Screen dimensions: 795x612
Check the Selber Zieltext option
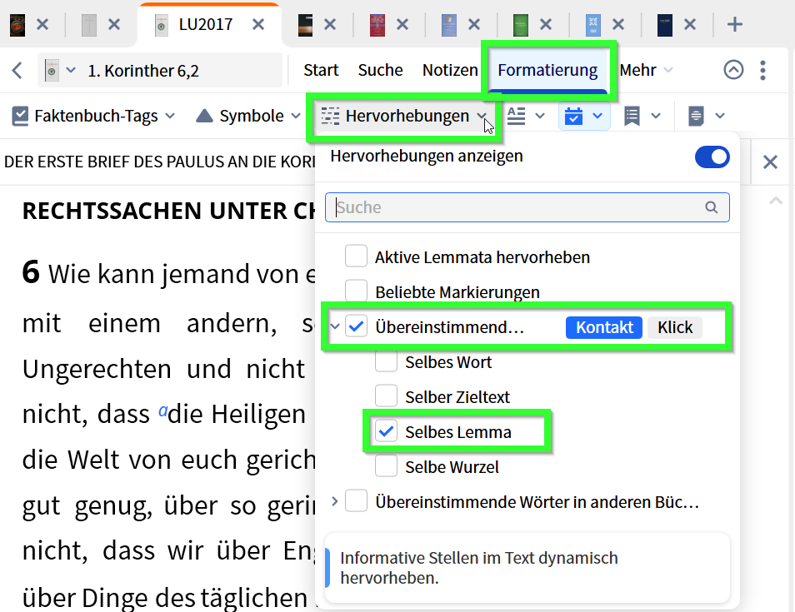[x=386, y=396]
